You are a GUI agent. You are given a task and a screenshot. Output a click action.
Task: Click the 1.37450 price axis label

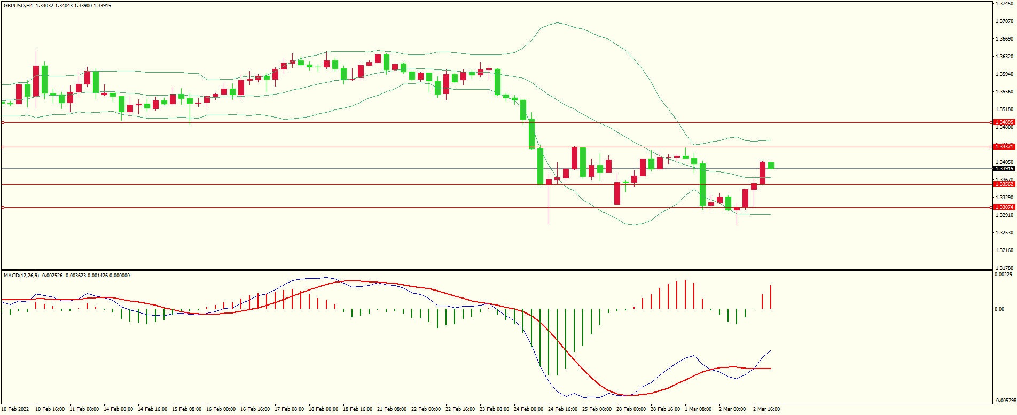tap(1005, 3)
